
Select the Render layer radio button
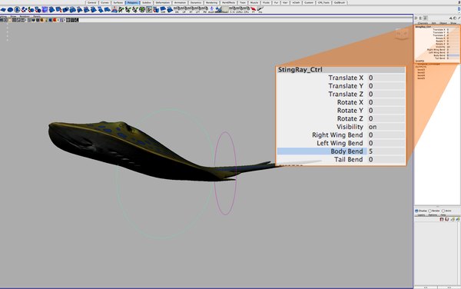tap(429, 211)
